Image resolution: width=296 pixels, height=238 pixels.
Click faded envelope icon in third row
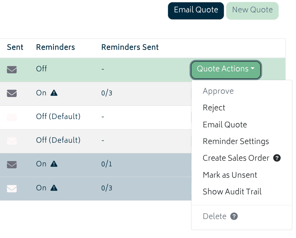(x=12, y=117)
